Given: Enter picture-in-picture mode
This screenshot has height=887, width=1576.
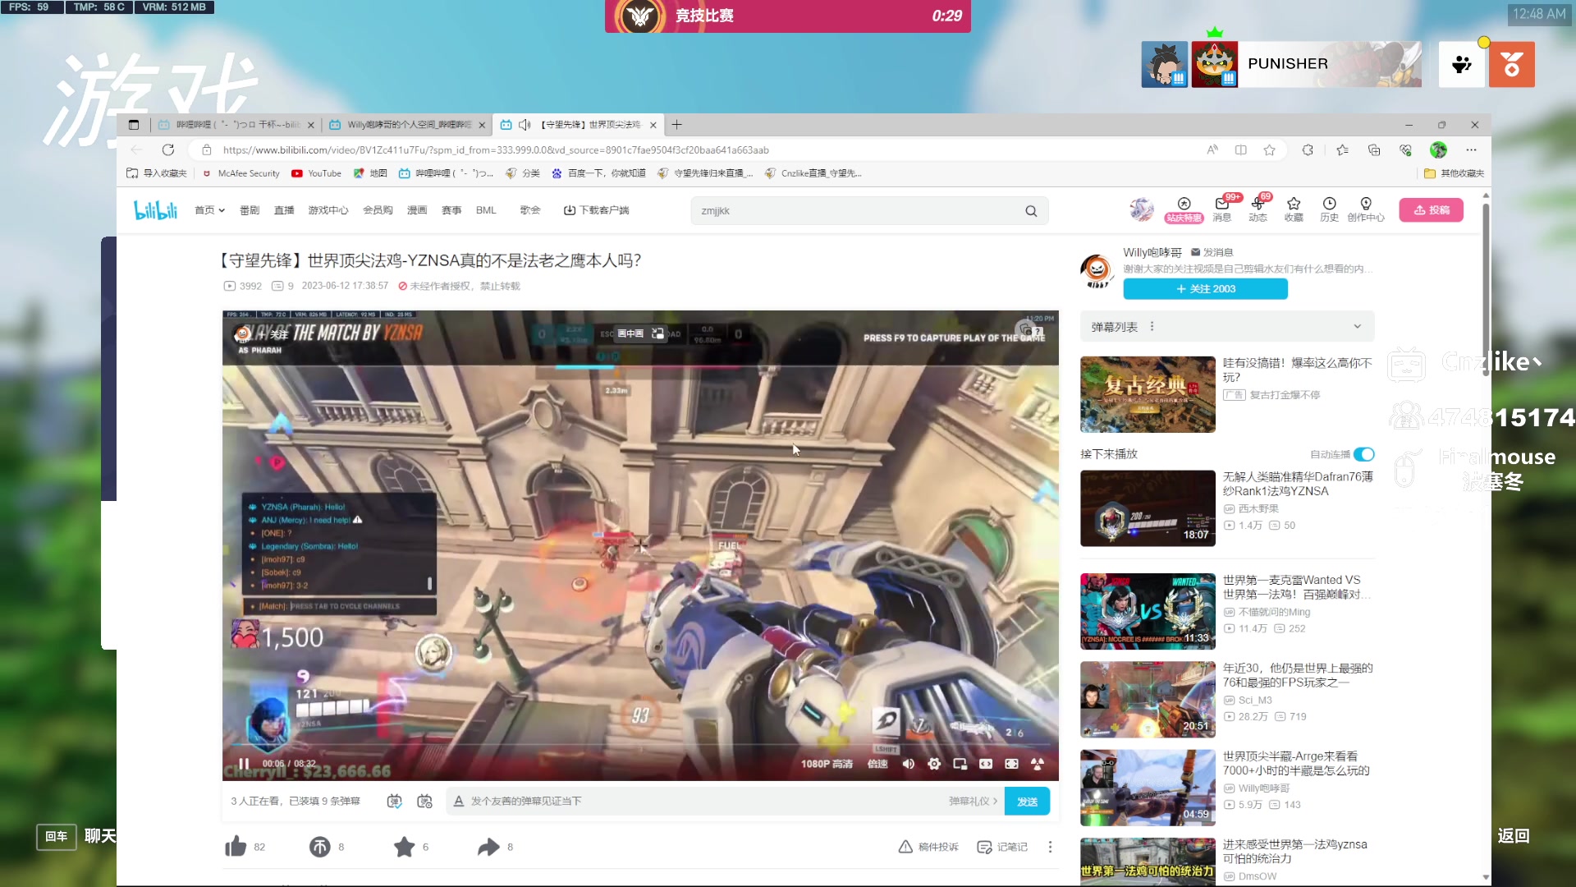Looking at the screenshot, I should pyautogui.click(x=960, y=764).
